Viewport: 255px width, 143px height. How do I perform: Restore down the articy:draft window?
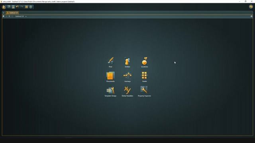[245, 1]
